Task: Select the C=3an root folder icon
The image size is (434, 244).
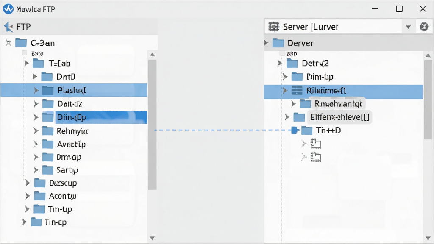Action: pos(21,43)
